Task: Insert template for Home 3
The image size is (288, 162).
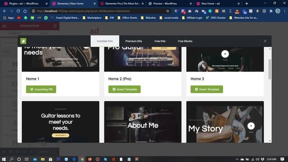Action: pos(207,89)
